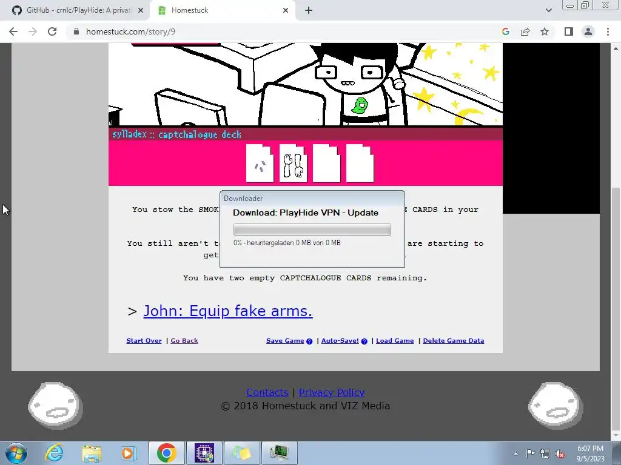The height and width of the screenshot is (465, 621).
Task: Open the Chrome profile avatar
Action: 588,31
